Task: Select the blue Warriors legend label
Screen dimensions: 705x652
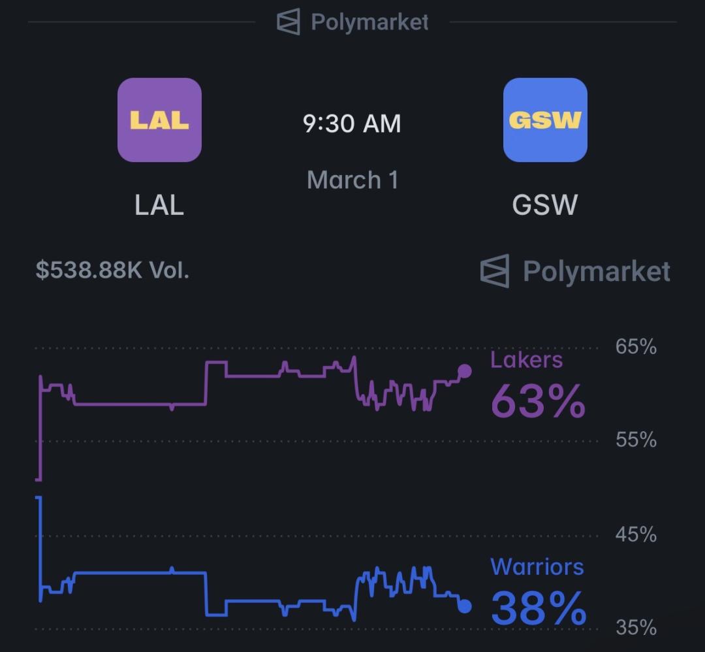Action: tap(537, 567)
